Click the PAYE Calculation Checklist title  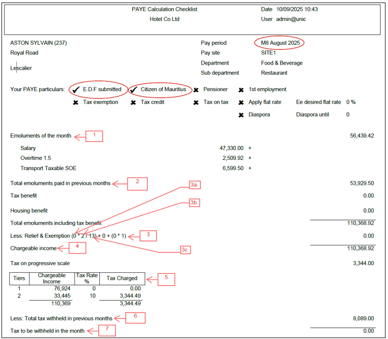(164, 10)
